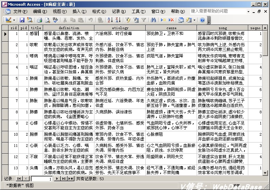This screenshot has height=190, width=270.
Task: Click the Cut scissors icon
Action: point(65,20)
